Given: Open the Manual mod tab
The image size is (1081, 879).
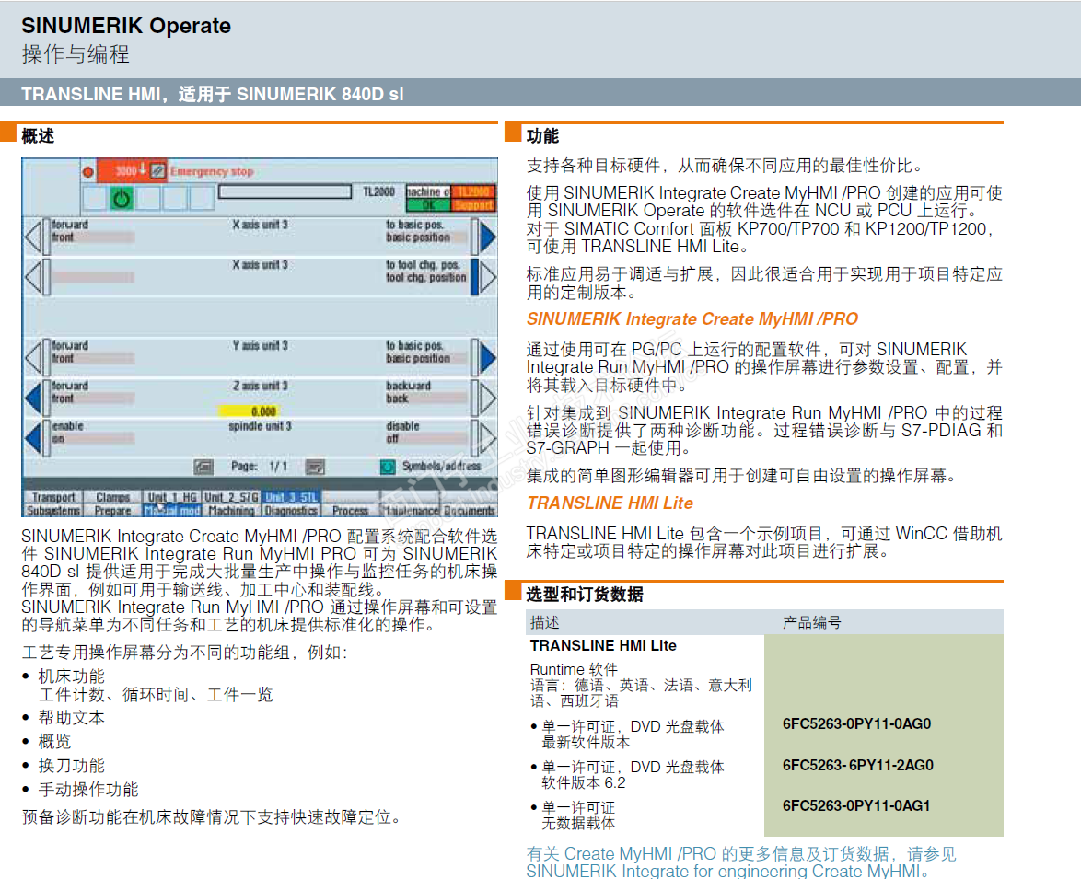Looking at the screenshot, I should (x=171, y=511).
